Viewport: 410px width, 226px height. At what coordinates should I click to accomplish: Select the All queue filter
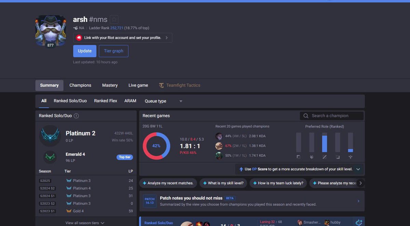(44, 101)
